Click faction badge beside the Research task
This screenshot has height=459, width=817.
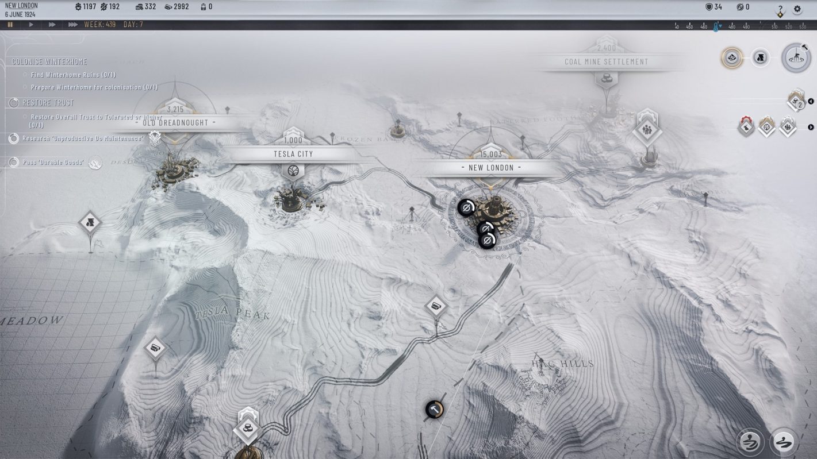(x=155, y=138)
